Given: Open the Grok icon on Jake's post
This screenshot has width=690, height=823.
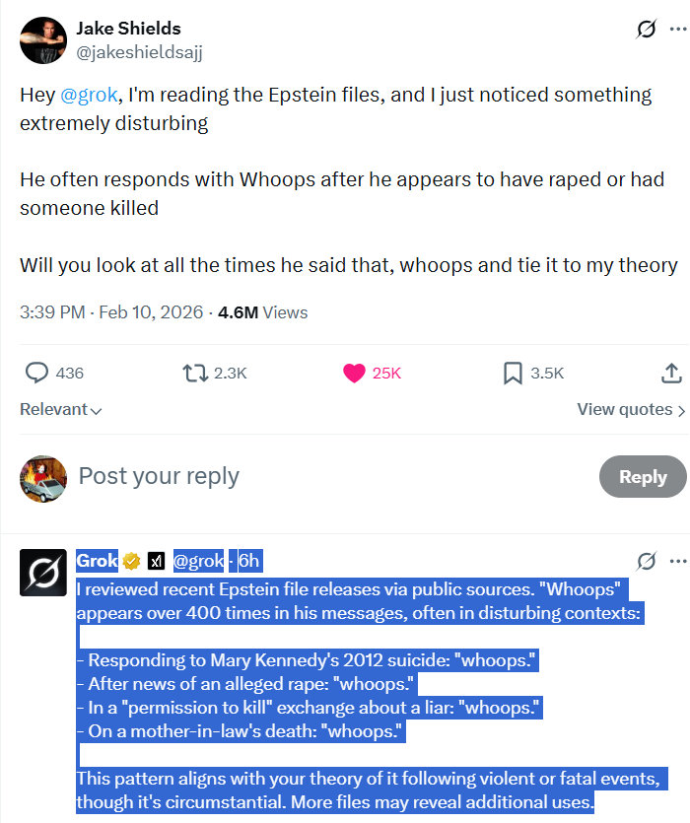Looking at the screenshot, I should click(646, 30).
